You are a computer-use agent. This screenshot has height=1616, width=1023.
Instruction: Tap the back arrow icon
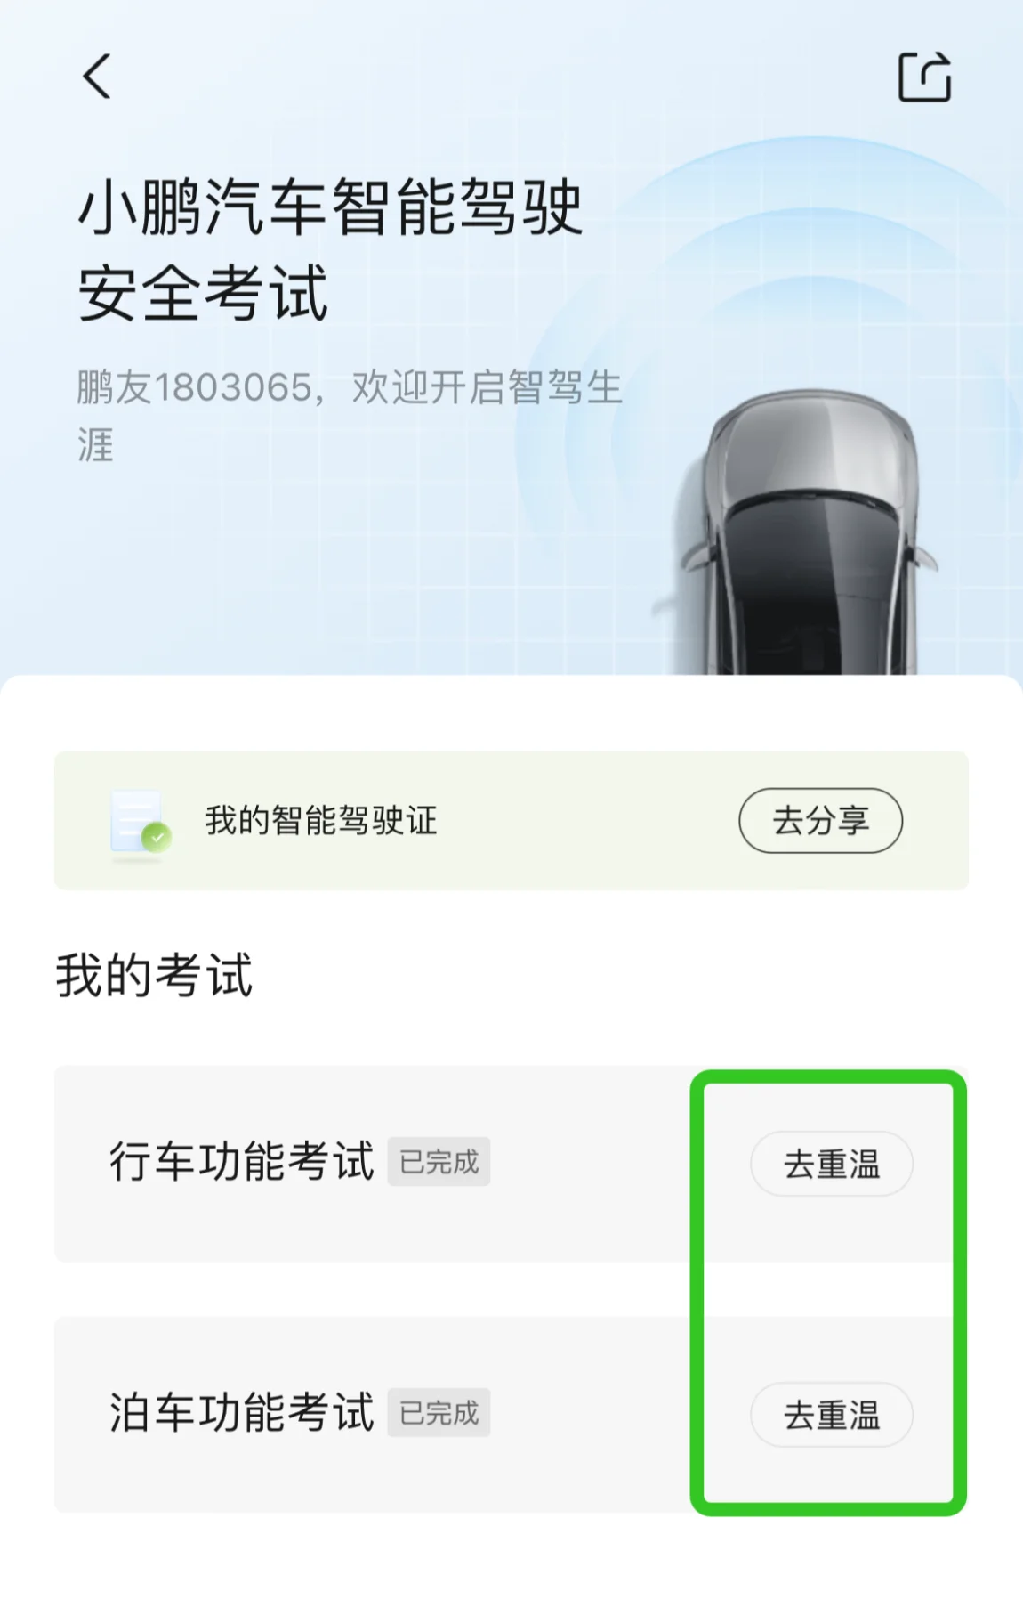(x=97, y=76)
